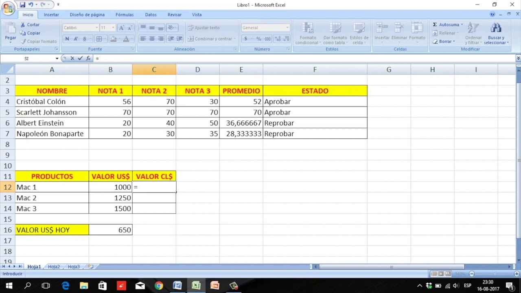
Task: Decrease decimal places
Action: click(x=286, y=39)
